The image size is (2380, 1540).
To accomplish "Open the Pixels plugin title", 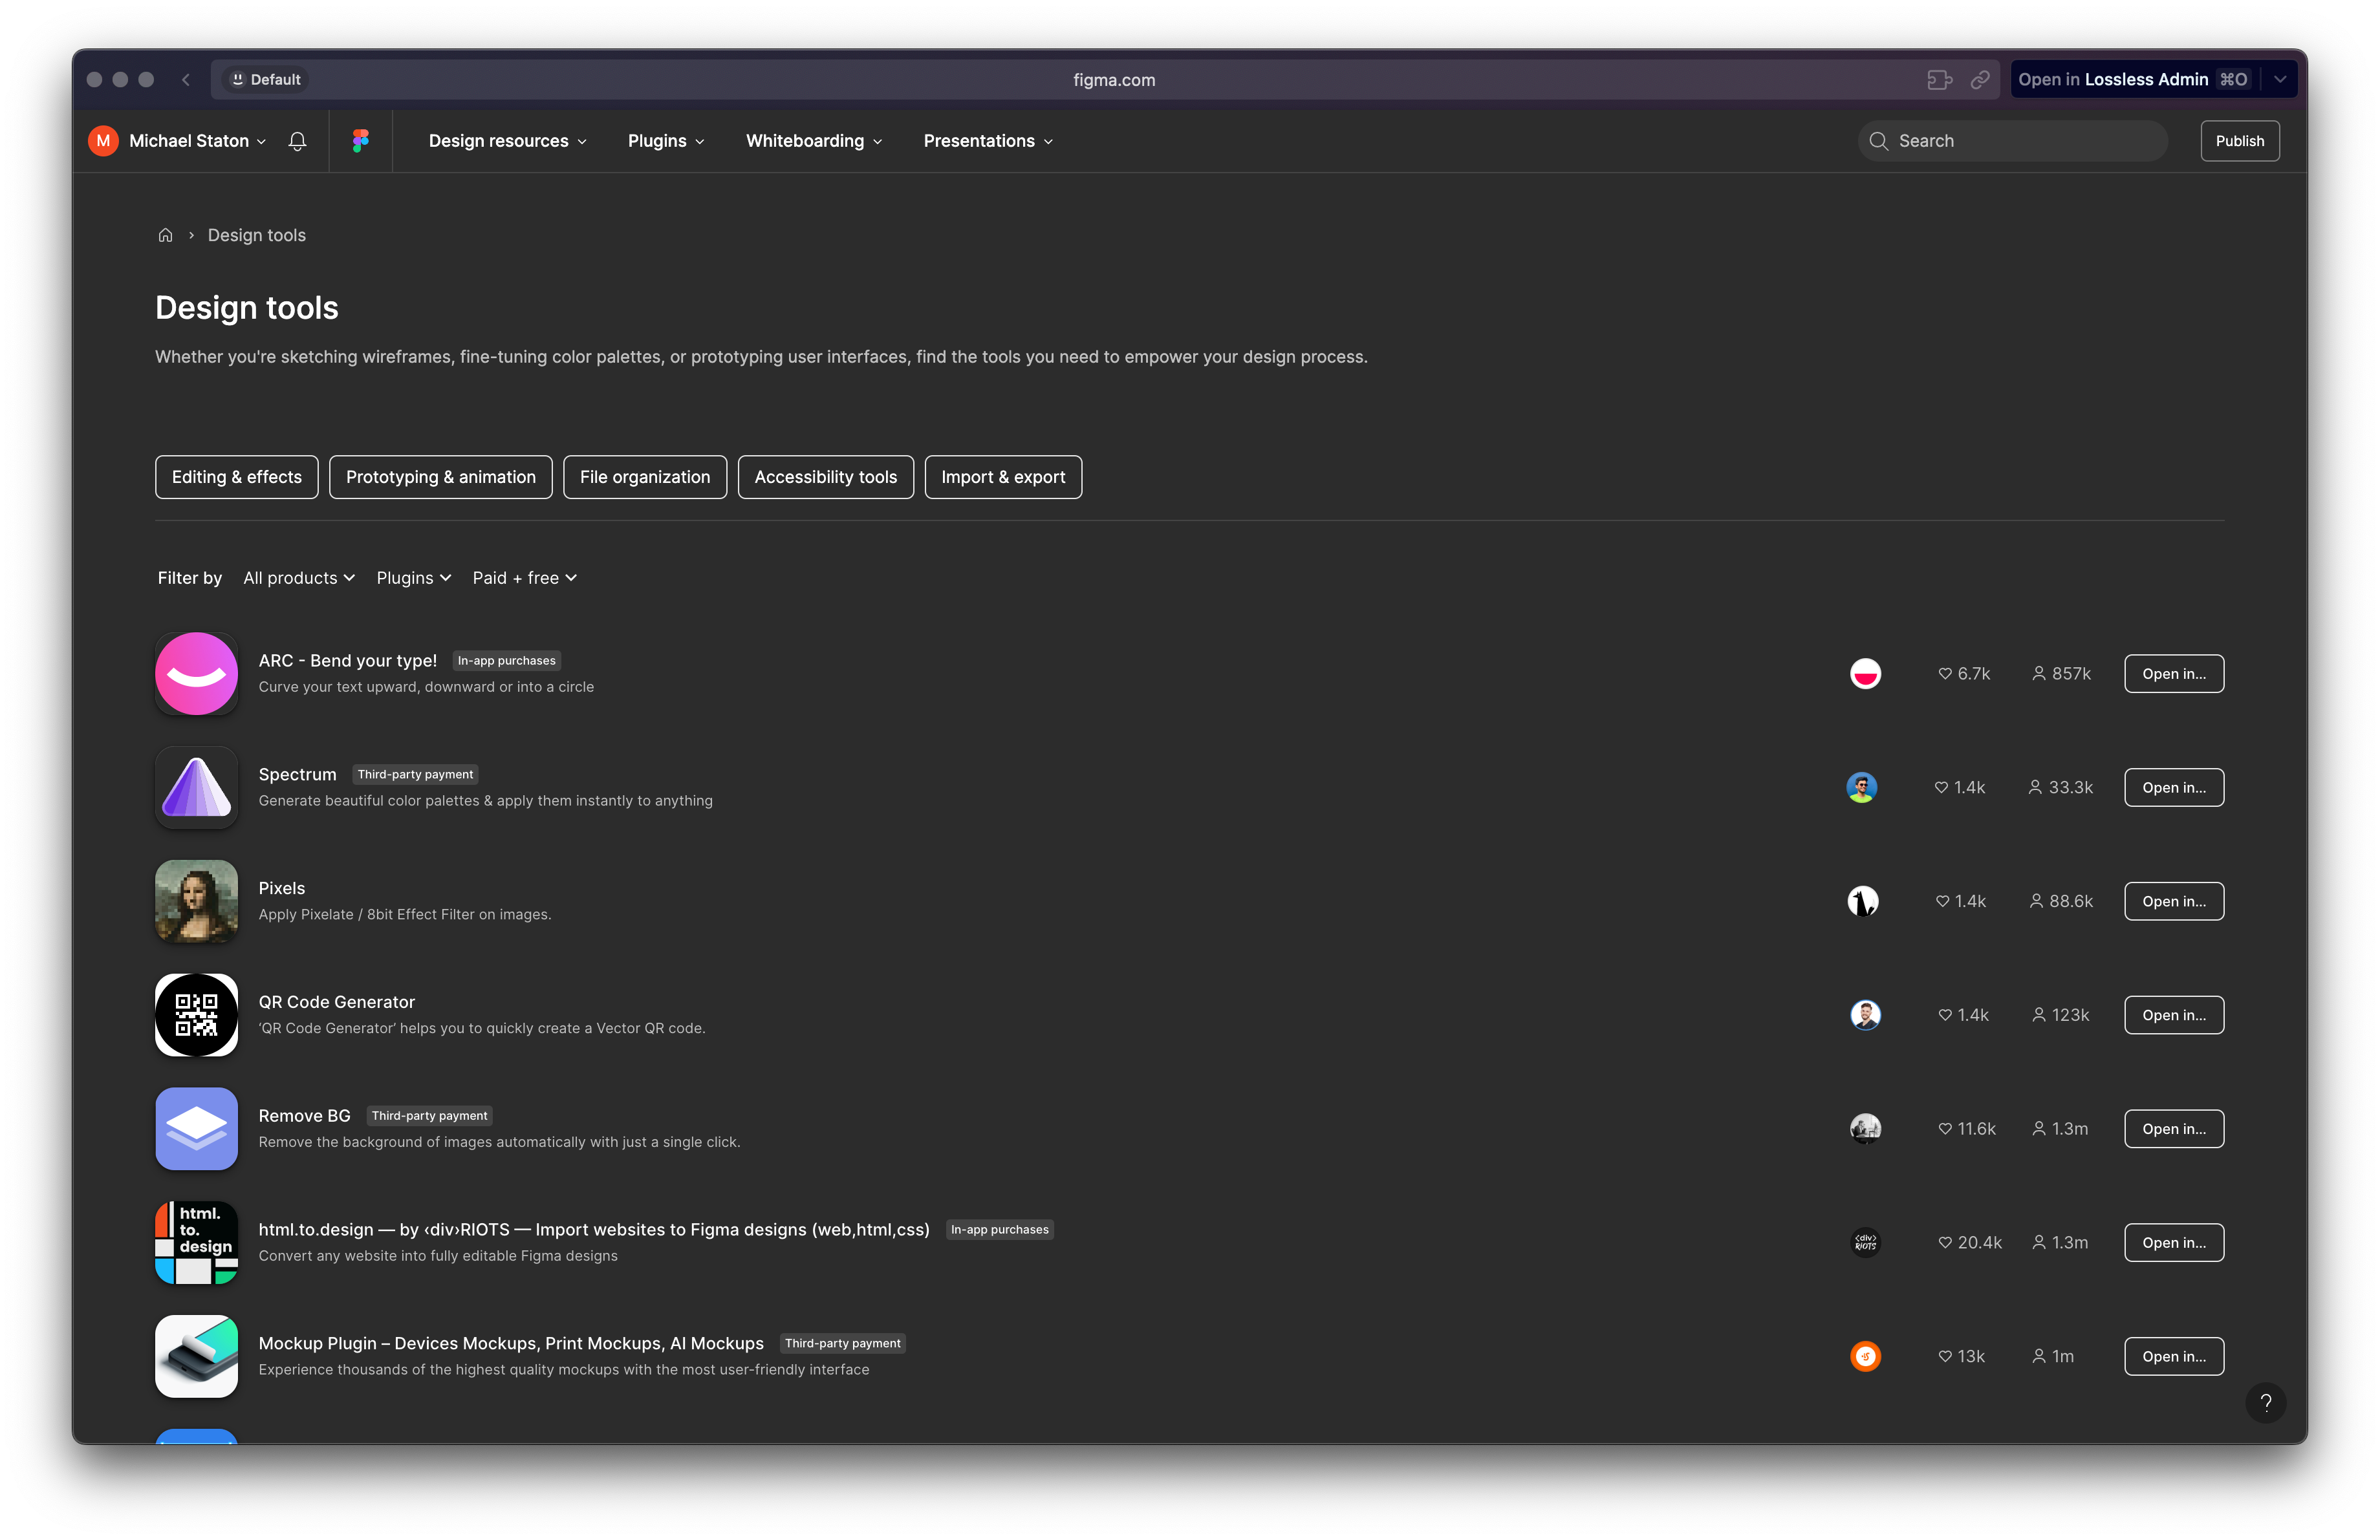I will (282, 888).
